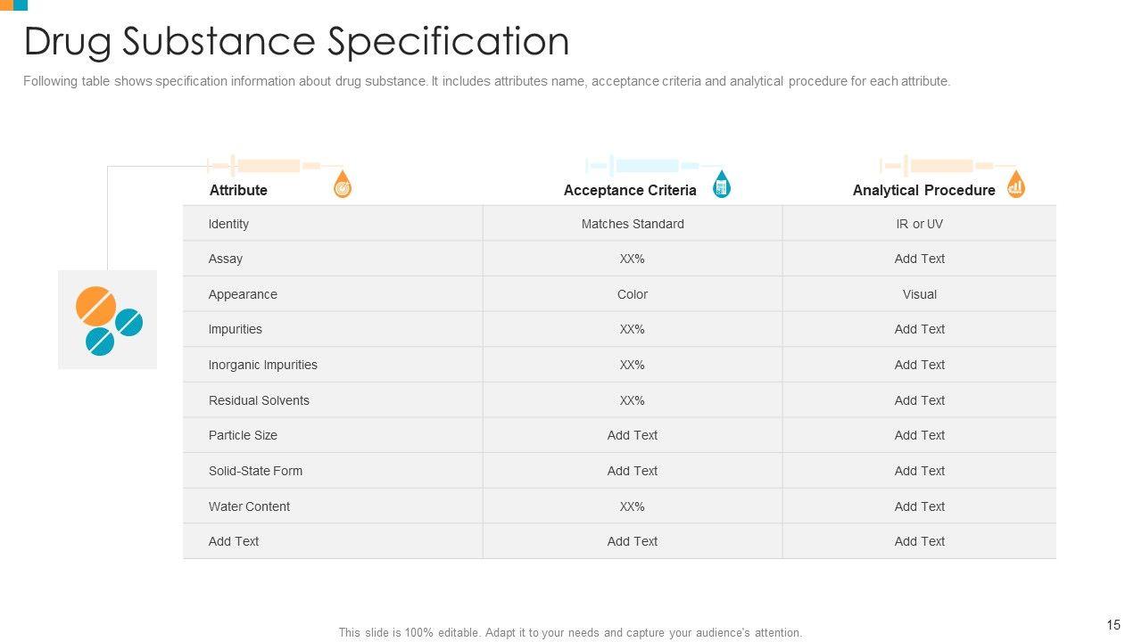Click the Analytical Procedure column header
Viewport: 1142px width, 642px height.
tap(923, 190)
